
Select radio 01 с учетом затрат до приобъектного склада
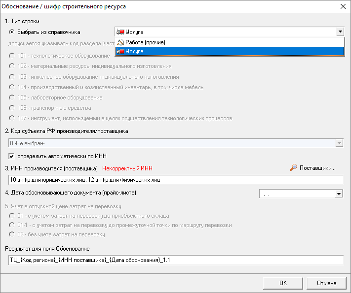point(12,216)
